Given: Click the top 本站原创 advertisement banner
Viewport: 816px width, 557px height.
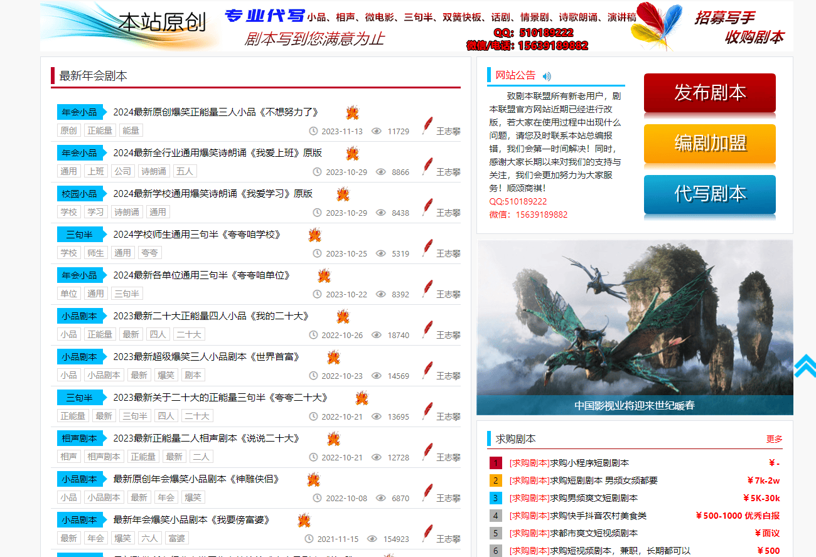Looking at the screenshot, I should click(x=416, y=26).
